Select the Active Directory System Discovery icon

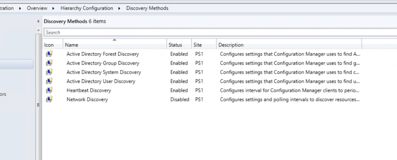pos(49,72)
